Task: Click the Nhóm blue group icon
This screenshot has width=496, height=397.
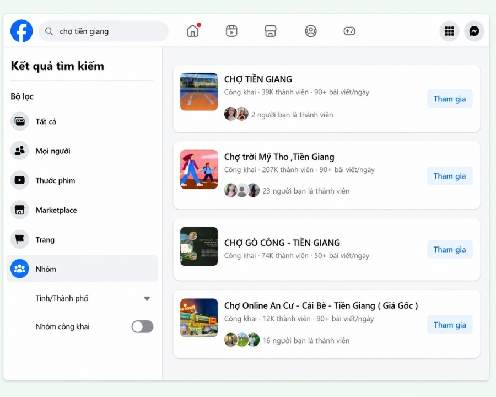Action: 20,269
